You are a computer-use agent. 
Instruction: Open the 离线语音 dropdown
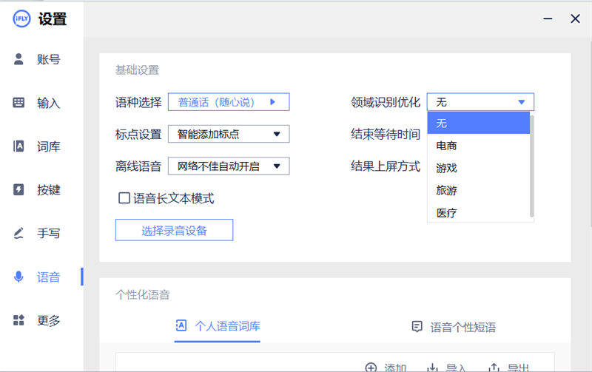click(228, 166)
